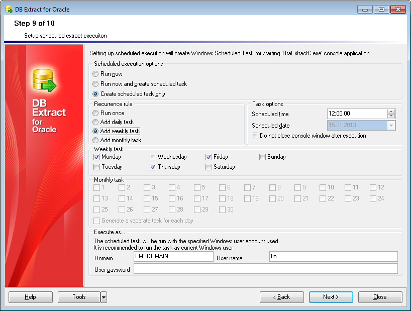Click the DB Extract title bar icon

[x=9, y=9]
